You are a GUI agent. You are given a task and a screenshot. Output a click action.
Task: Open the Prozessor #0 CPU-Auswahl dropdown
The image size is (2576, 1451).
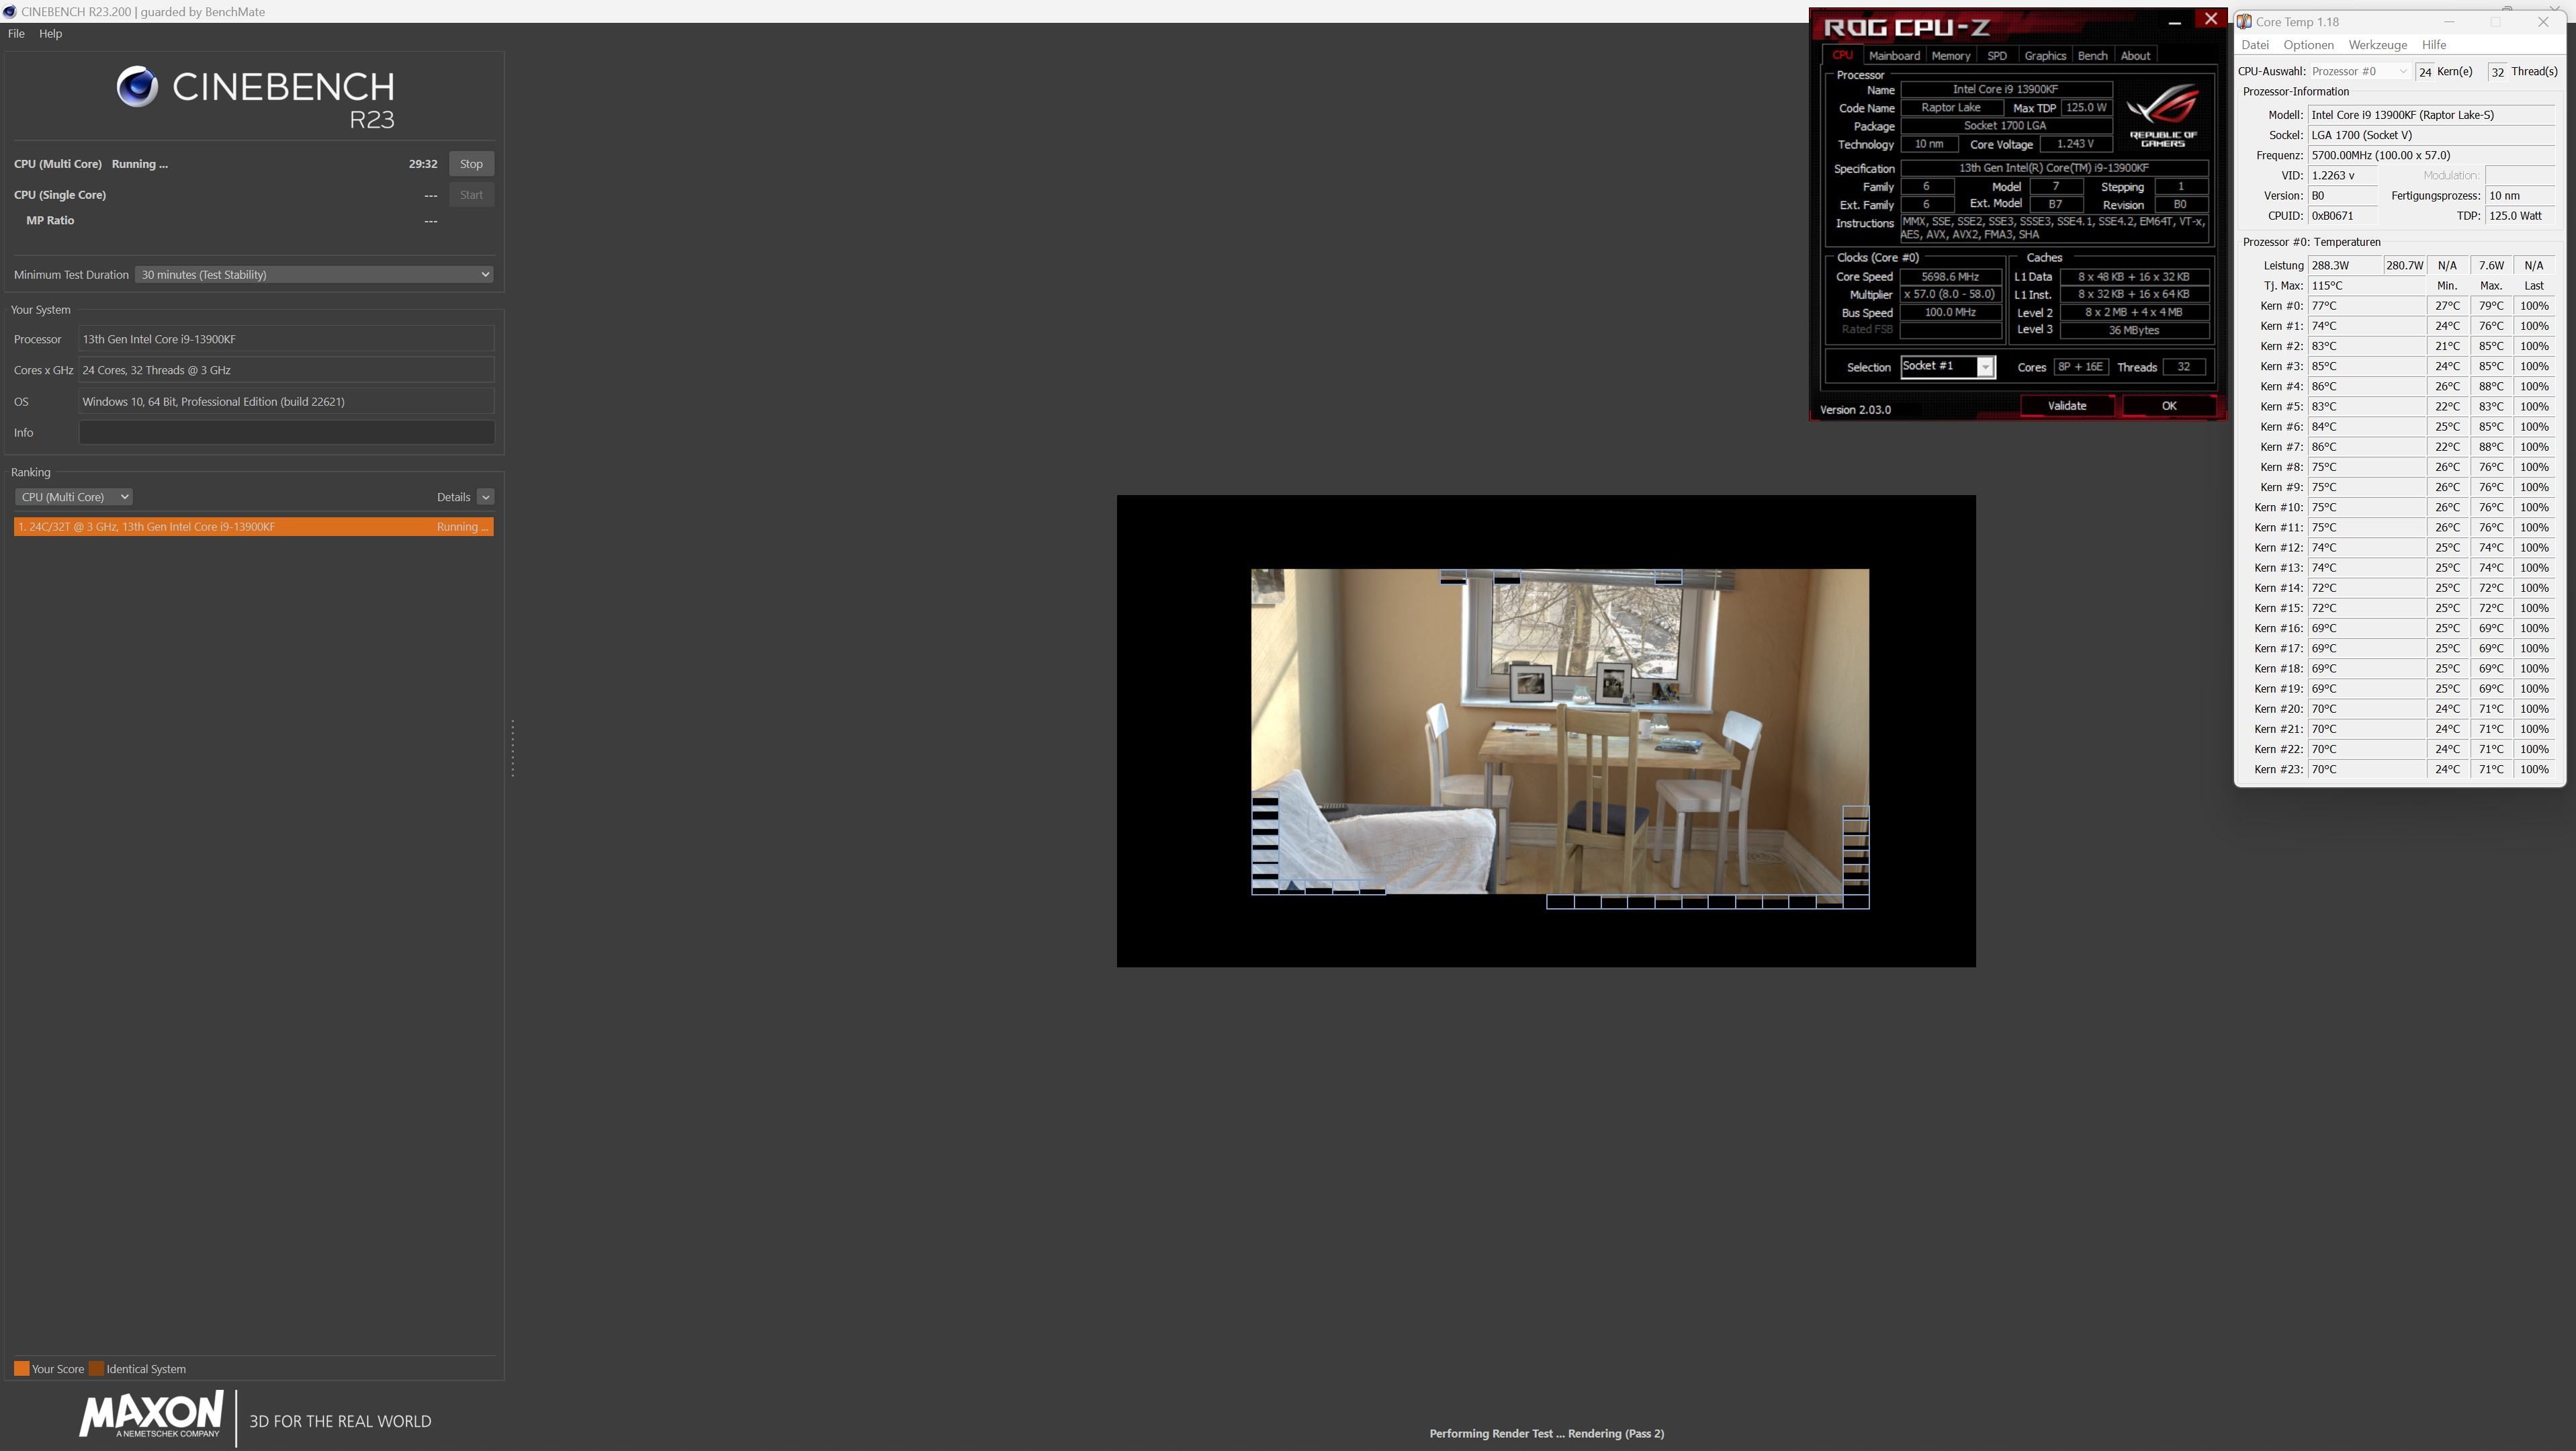click(2359, 71)
